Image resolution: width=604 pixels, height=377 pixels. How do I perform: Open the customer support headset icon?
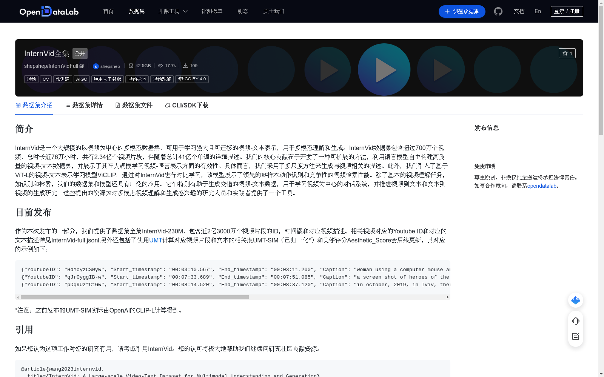coord(576,321)
